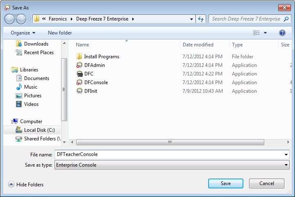Open the Organize menu

point(23,33)
